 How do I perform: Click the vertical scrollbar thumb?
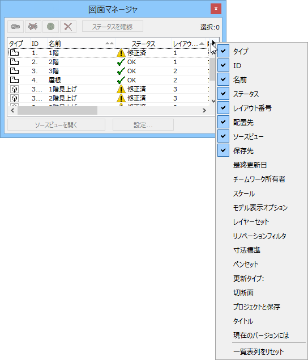pyautogui.click(x=213, y=69)
